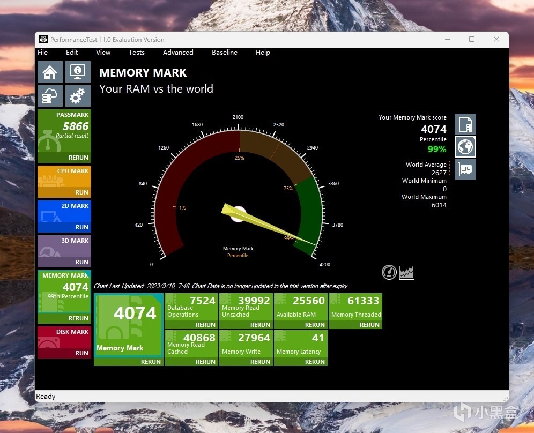Open the Tests menu
This screenshot has height=433, width=534.
pos(137,53)
